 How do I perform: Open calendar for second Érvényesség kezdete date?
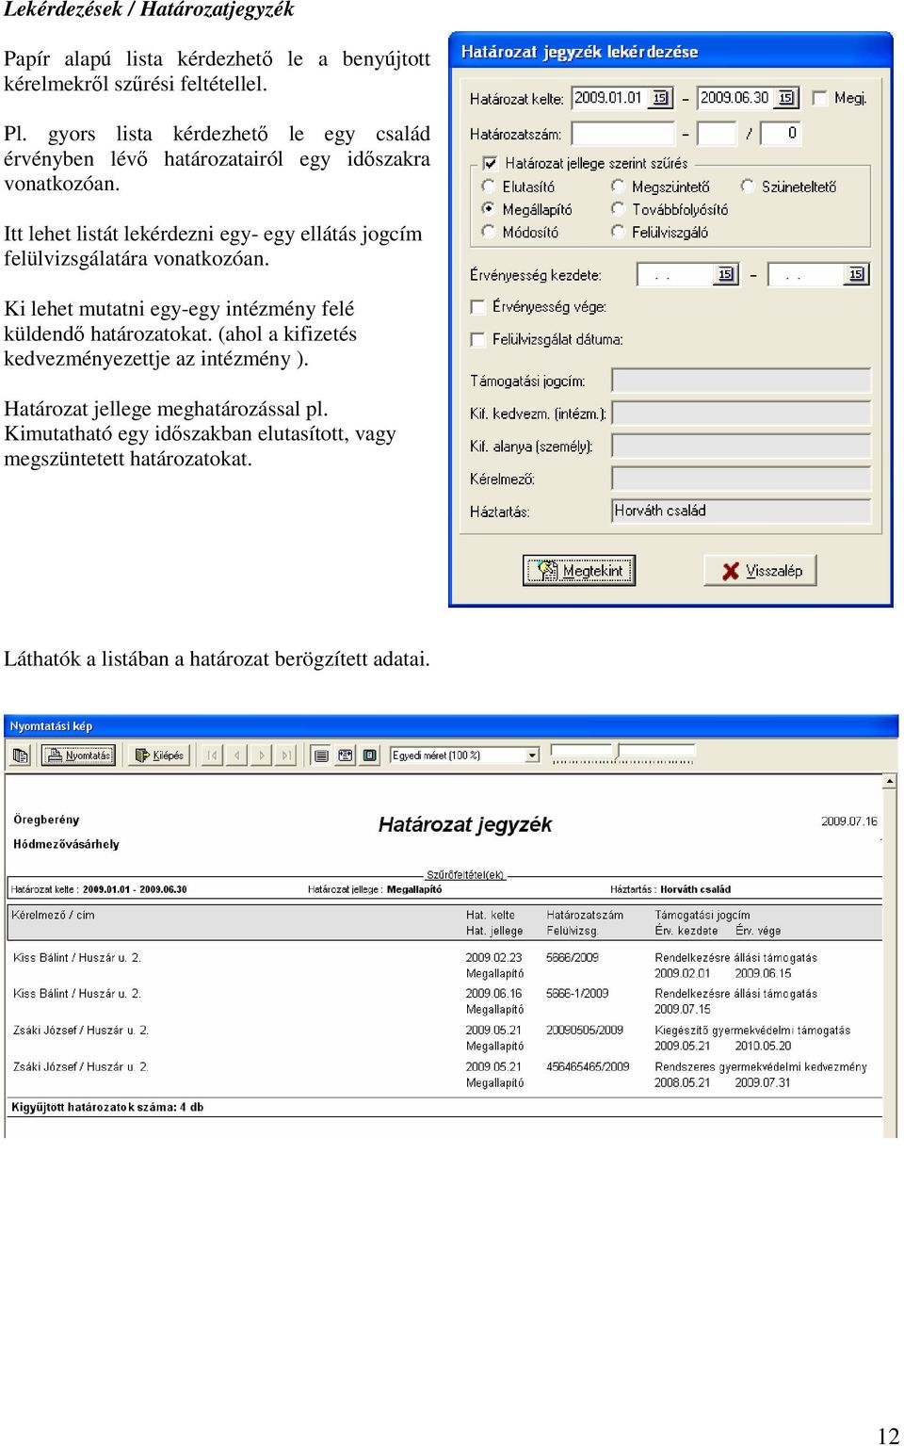[x=857, y=274]
